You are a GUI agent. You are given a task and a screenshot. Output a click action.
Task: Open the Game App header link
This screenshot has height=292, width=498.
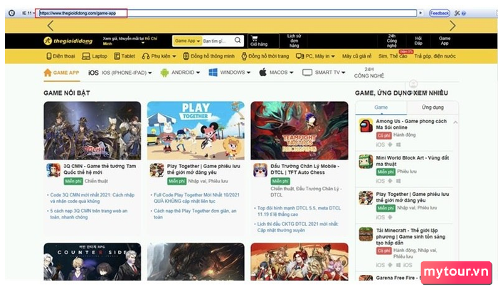(x=445, y=41)
